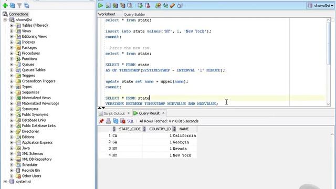Add a new connection with green plus
Viewport: 336px width, 189px height.
point(5,6)
